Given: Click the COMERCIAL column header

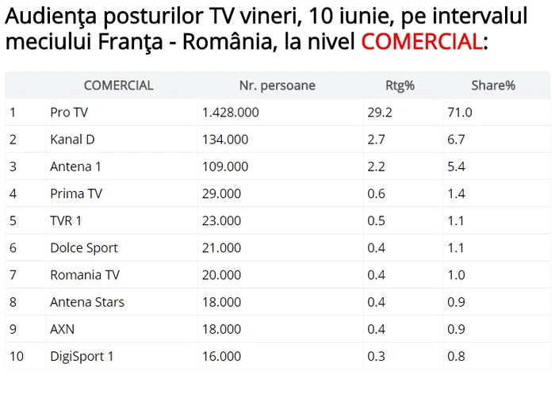Looking at the screenshot, I should (118, 86).
